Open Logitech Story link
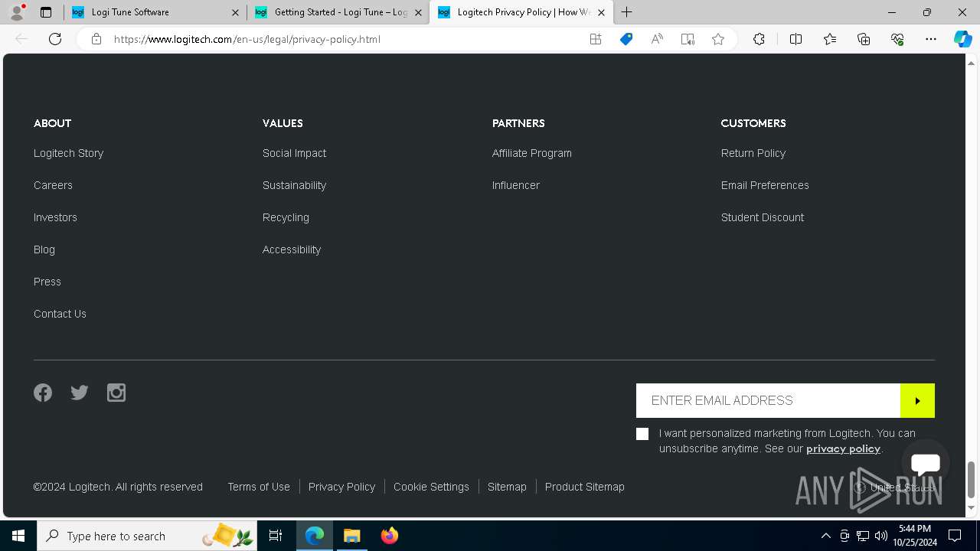The image size is (980, 551). tap(68, 153)
